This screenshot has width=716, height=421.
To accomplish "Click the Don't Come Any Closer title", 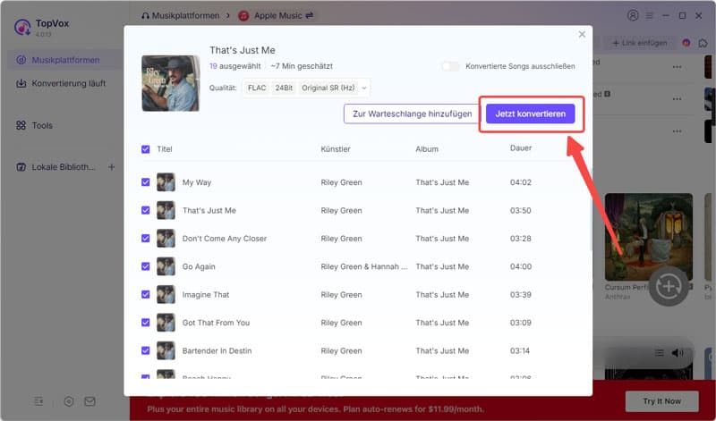I will click(x=225, y=238).
